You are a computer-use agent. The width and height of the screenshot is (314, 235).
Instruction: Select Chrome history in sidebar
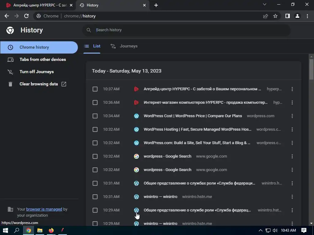(x=39, y=47)
